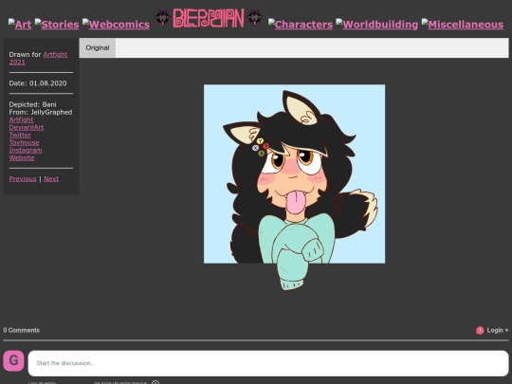Click mascot icon right of logo

(255, 18)
